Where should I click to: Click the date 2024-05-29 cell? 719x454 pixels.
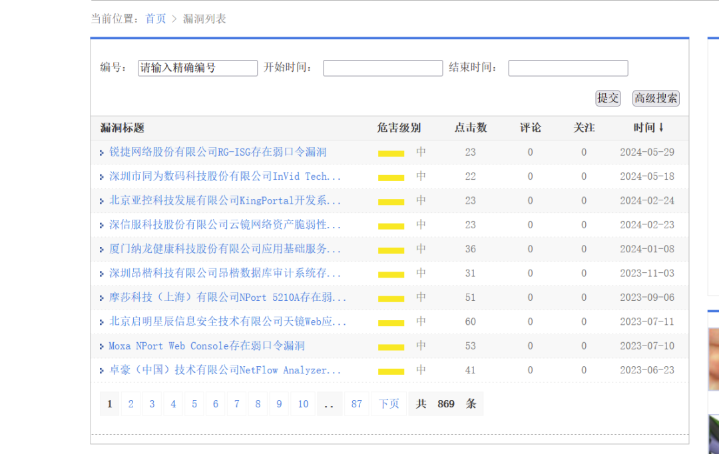[x=647, y=152]
